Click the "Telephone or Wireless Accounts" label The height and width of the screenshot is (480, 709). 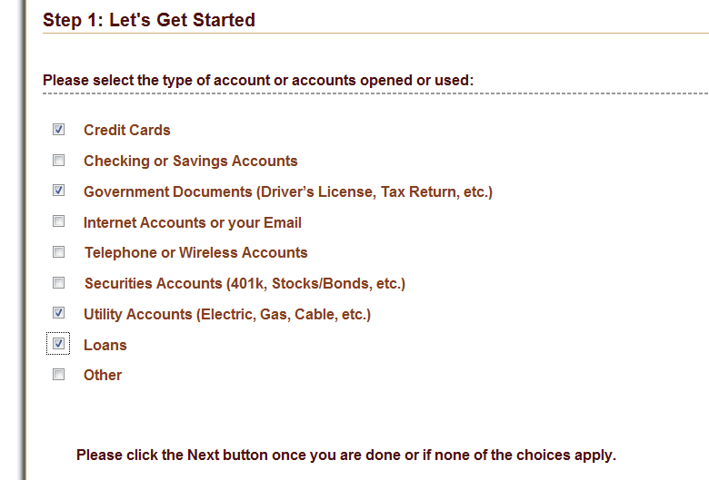196,253
